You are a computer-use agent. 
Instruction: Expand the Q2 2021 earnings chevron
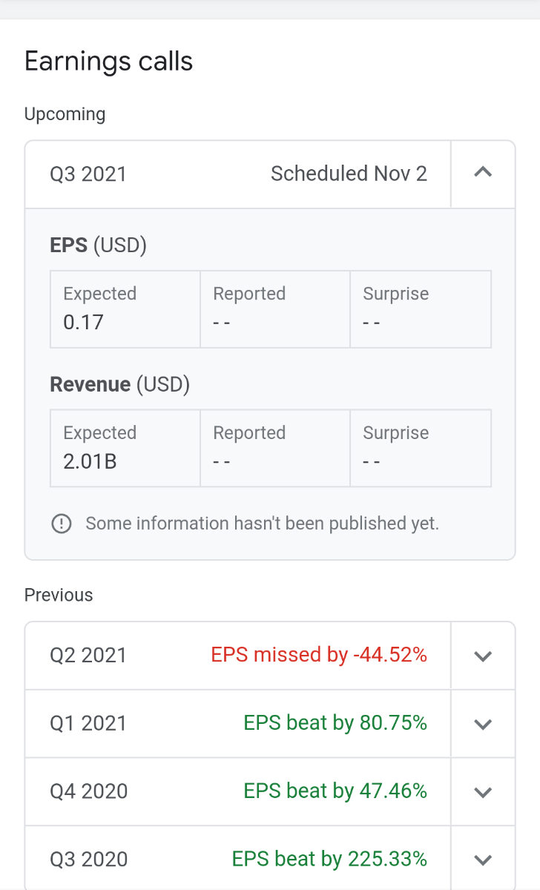[483, 656]
